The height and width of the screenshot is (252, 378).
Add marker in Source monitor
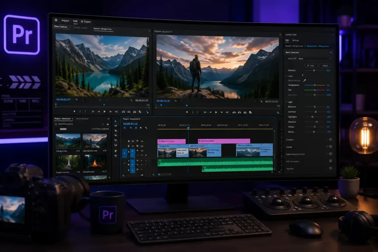[x=74, y=111]
